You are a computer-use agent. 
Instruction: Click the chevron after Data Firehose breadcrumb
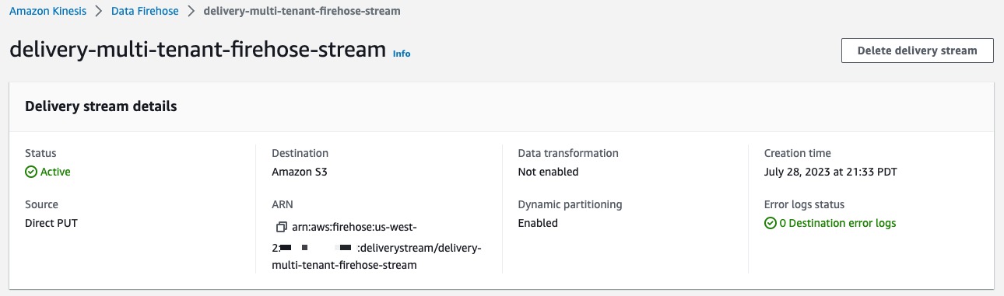point(190,12)
